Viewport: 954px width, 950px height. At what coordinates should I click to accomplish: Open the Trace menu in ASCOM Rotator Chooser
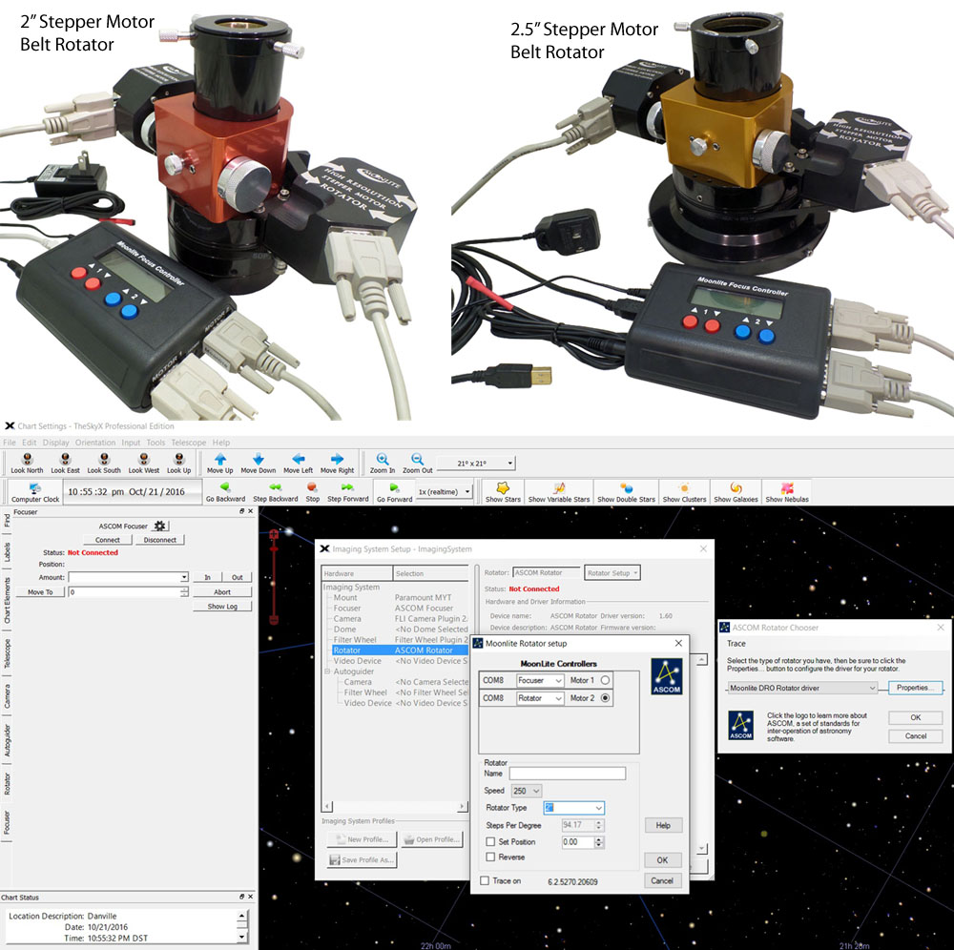[x=736, y=643]
